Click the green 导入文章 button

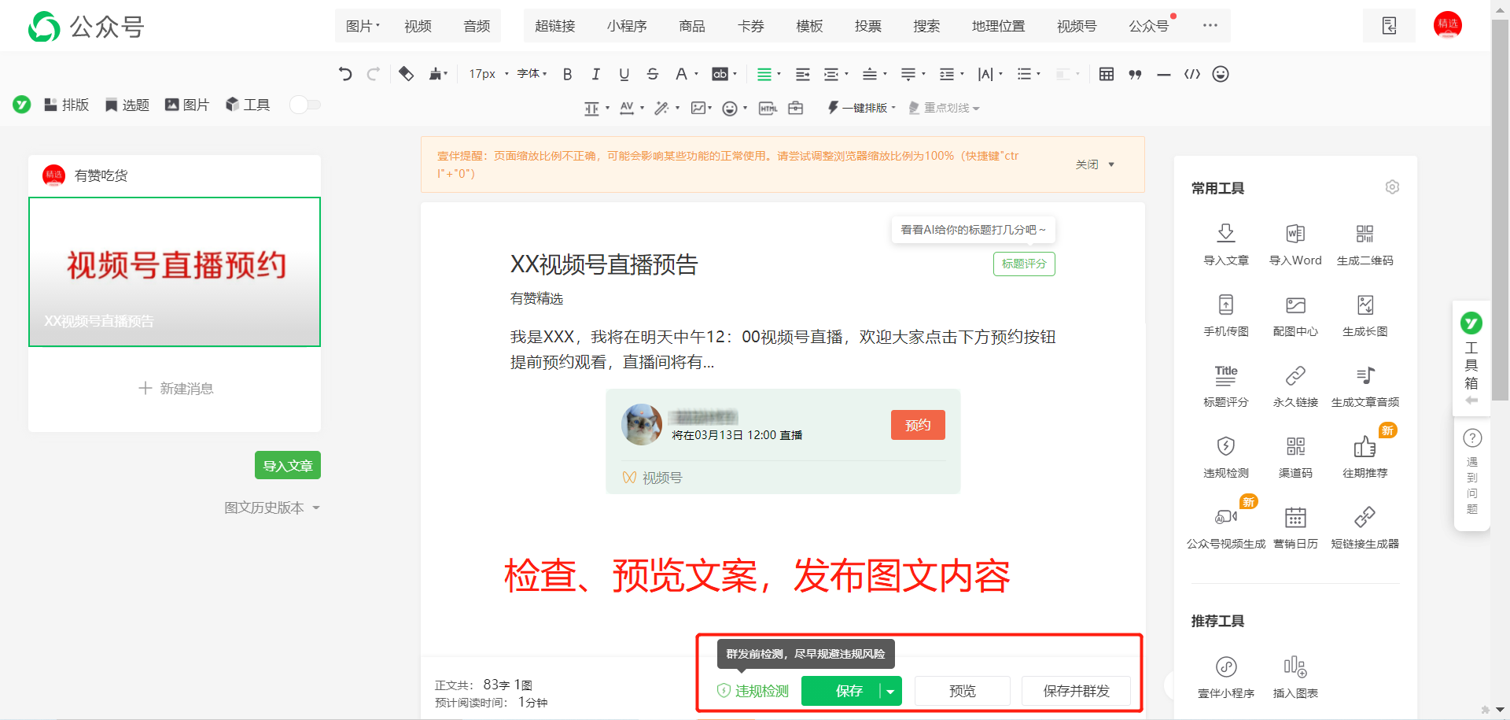pos(288,466)
